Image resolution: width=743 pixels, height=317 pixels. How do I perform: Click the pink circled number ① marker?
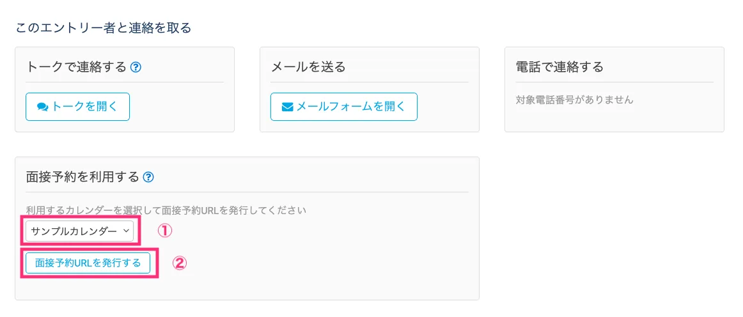point(165,231)
